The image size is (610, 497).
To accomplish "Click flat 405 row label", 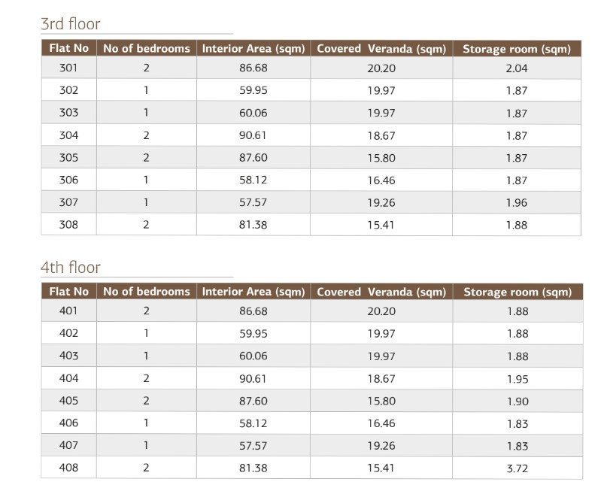I will 68,400.
